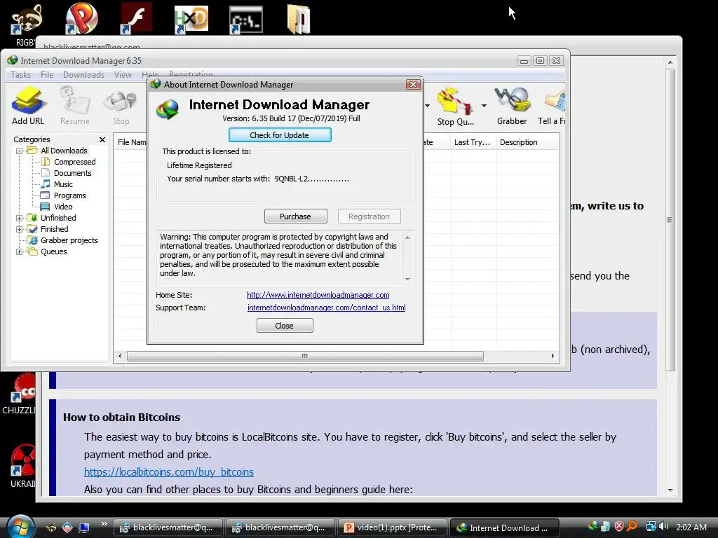The image size is (718, 538).
Task: Expand the Finished category
Action: (19, 229)
